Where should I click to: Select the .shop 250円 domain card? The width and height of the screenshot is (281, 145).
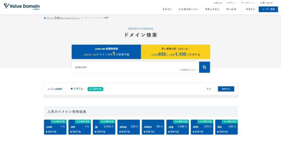(128, 127)
